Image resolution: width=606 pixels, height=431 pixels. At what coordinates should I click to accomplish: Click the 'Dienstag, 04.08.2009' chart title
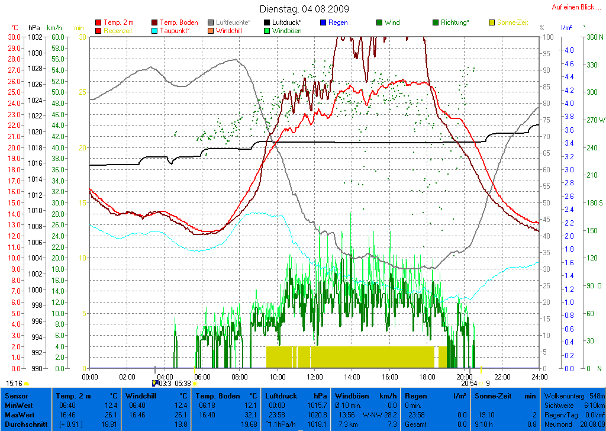pyautogui.click(x=304, y=9)
